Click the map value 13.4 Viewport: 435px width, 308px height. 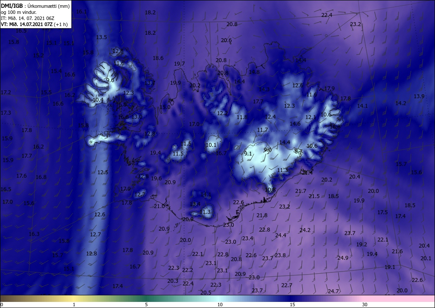[x=195, y=204]
